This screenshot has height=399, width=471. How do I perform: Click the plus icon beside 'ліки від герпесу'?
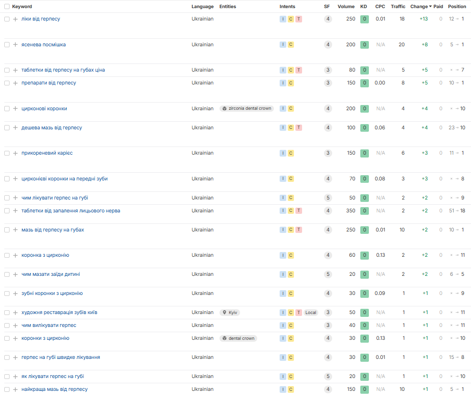pos(15,19)
